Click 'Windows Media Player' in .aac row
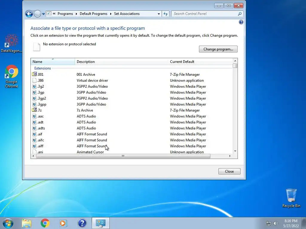 188,116
